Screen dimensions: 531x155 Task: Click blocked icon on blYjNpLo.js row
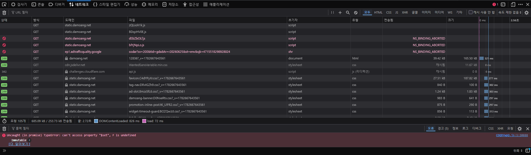[x=4, y=45]
